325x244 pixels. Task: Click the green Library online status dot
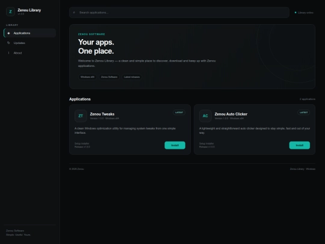click(296, 13)
